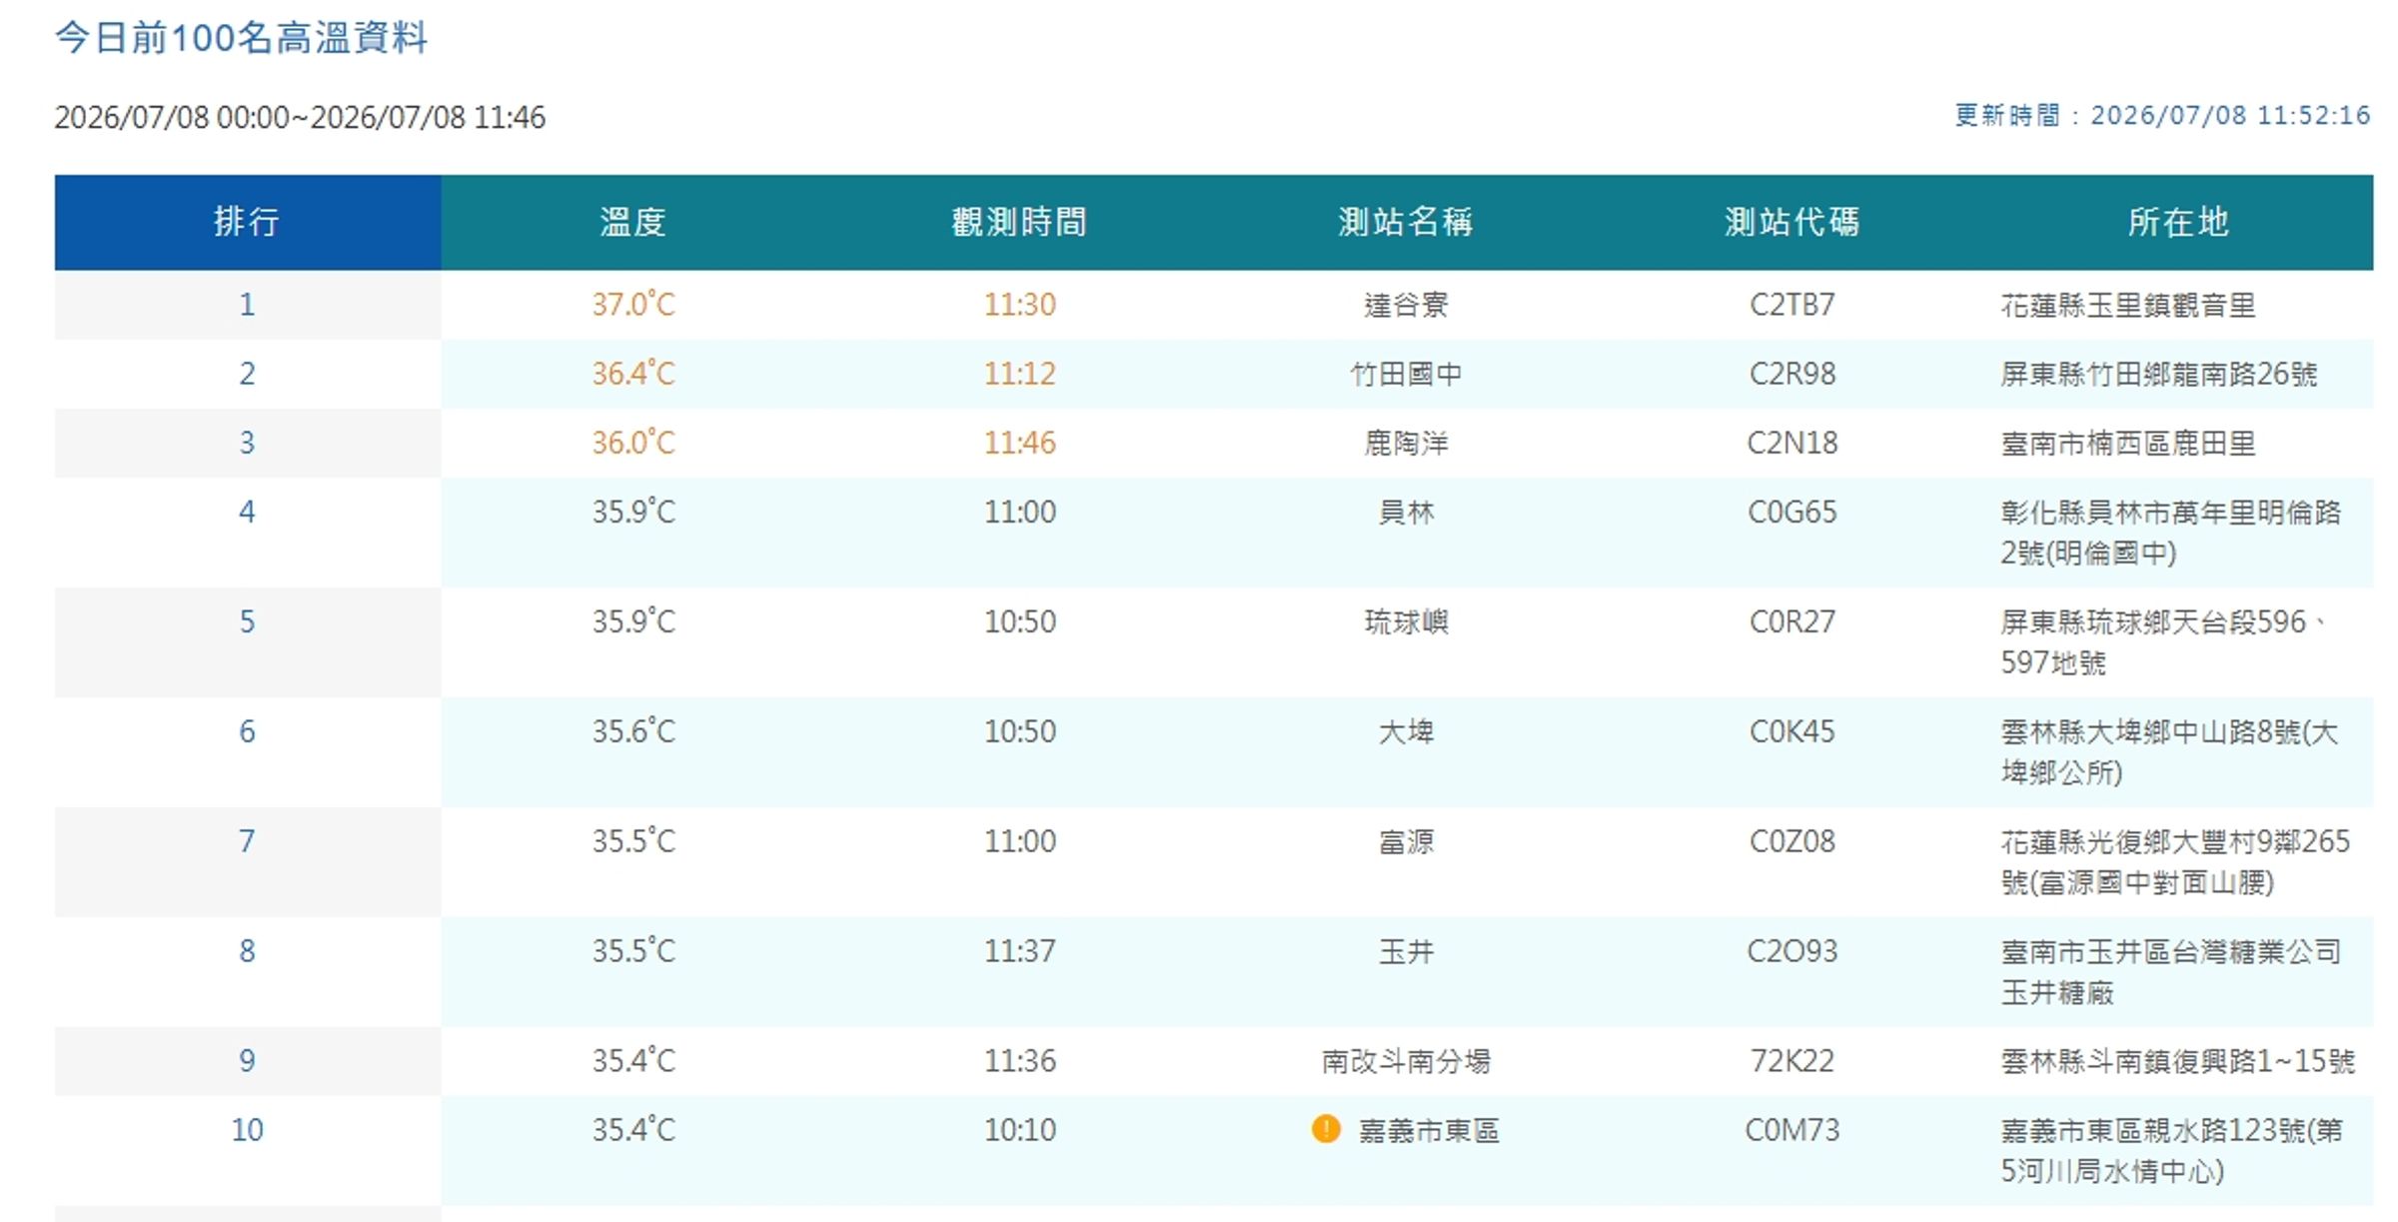This screenshot has width=2398, height=1222.
Task: Click the update time 2026/07/08 11:52:16
Action: click(2230, 115)
